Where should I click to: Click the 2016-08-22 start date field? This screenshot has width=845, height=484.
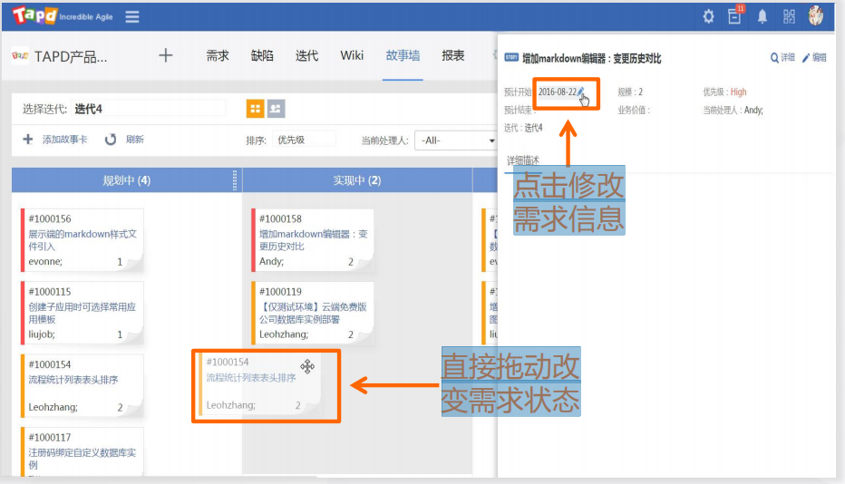click(558, 92)
